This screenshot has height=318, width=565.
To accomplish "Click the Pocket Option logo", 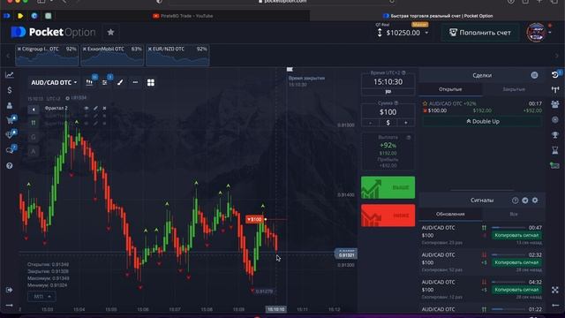I will click(x=53, y=32).
